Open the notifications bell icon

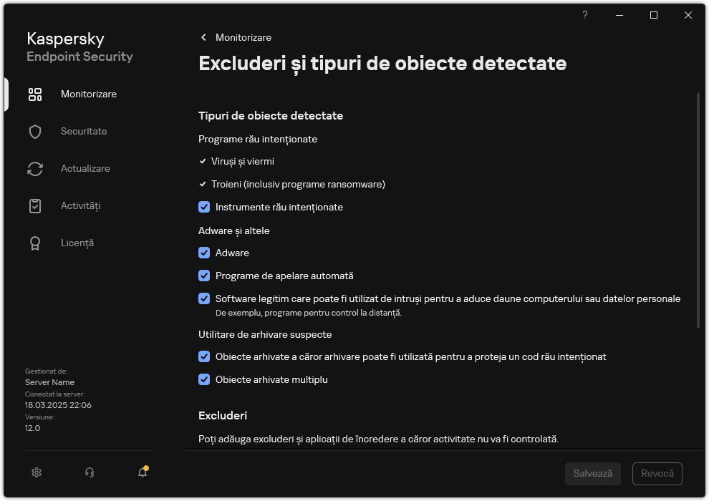click(142, 473)
